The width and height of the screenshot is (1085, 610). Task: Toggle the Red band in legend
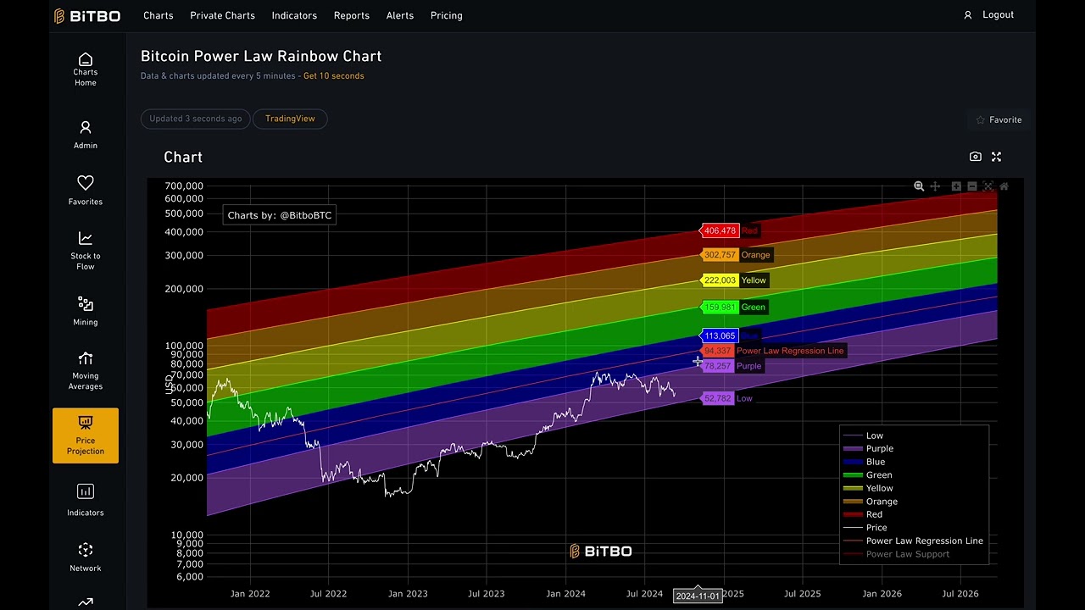pyautogui.click(x=862, y=514)
